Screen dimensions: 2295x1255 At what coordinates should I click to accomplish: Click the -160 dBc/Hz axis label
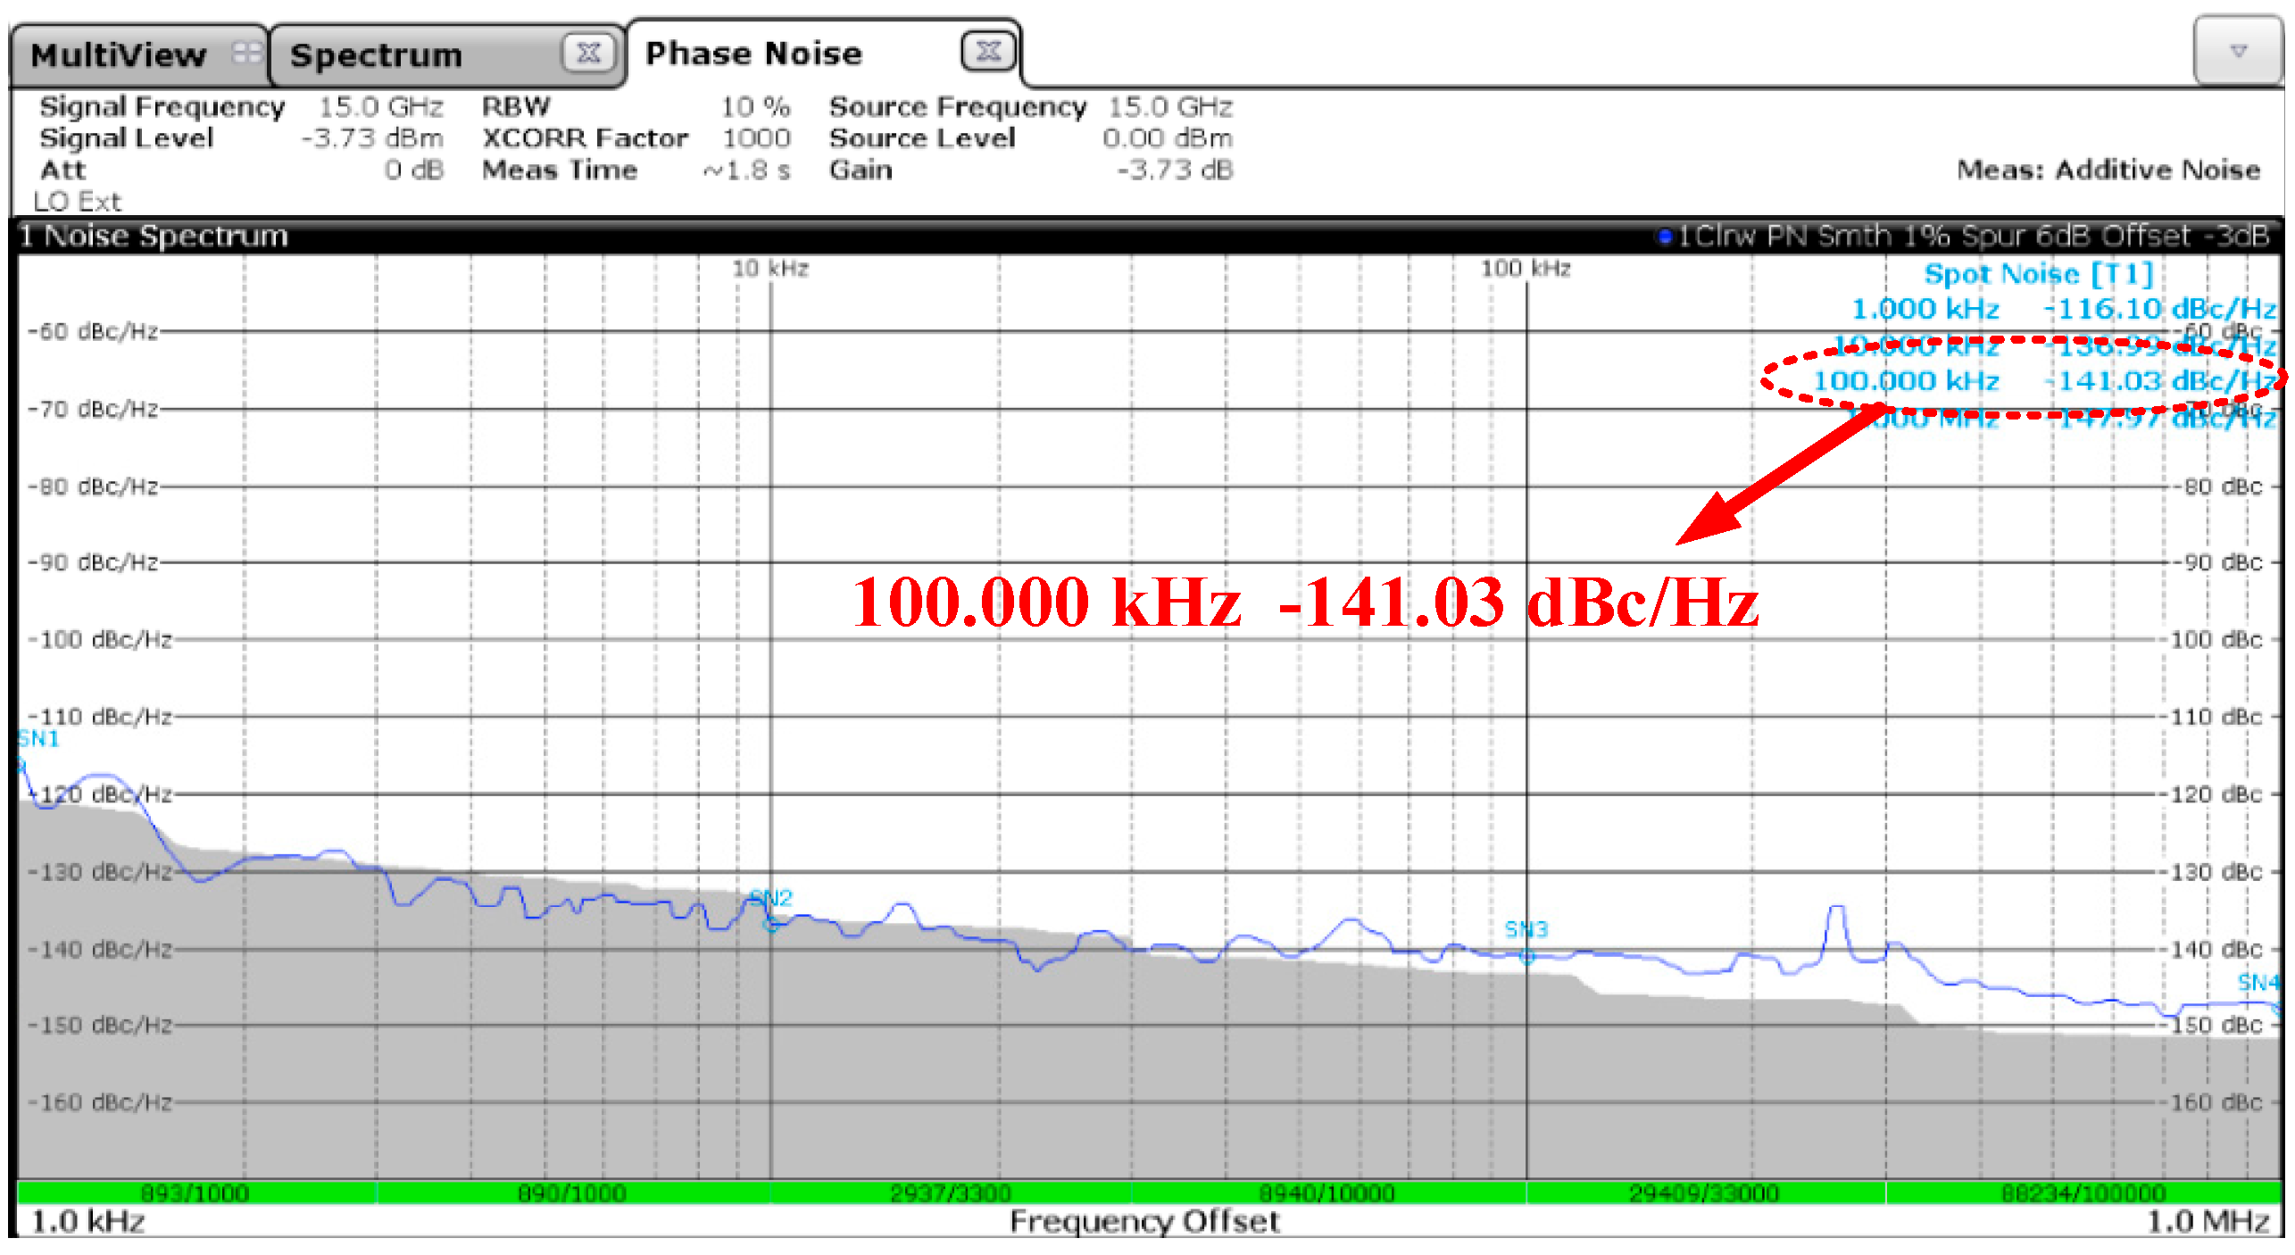pyautogui.click(x=99, y=1102)
